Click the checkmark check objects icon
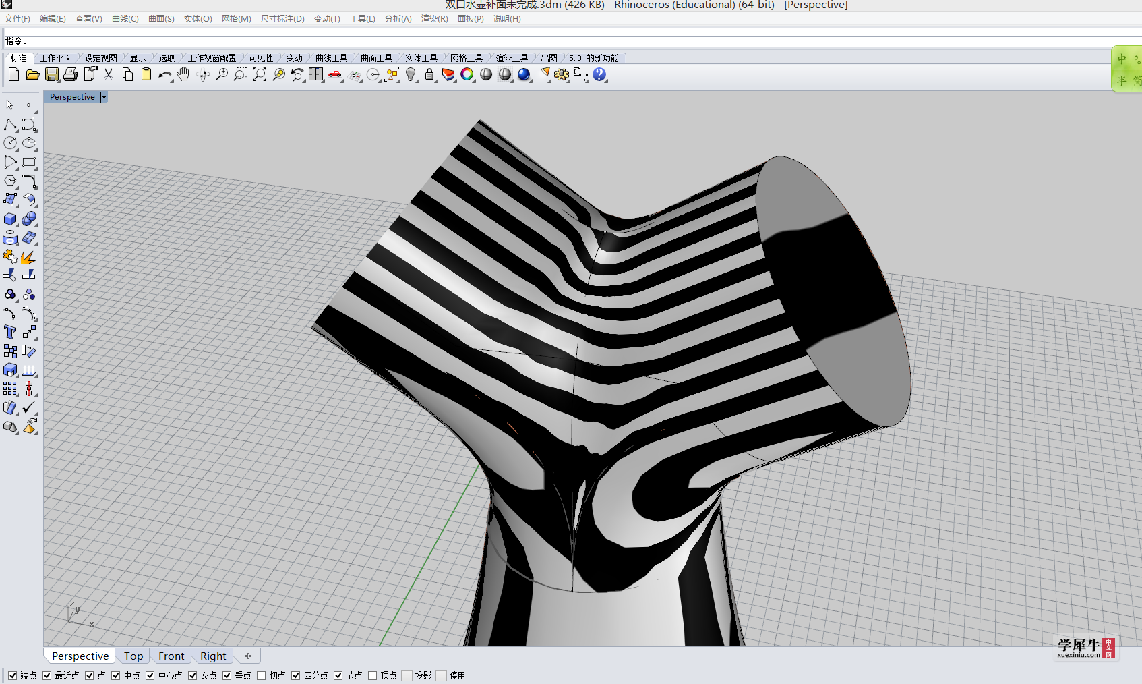1142x684 pixels. (x=29, y=408)
